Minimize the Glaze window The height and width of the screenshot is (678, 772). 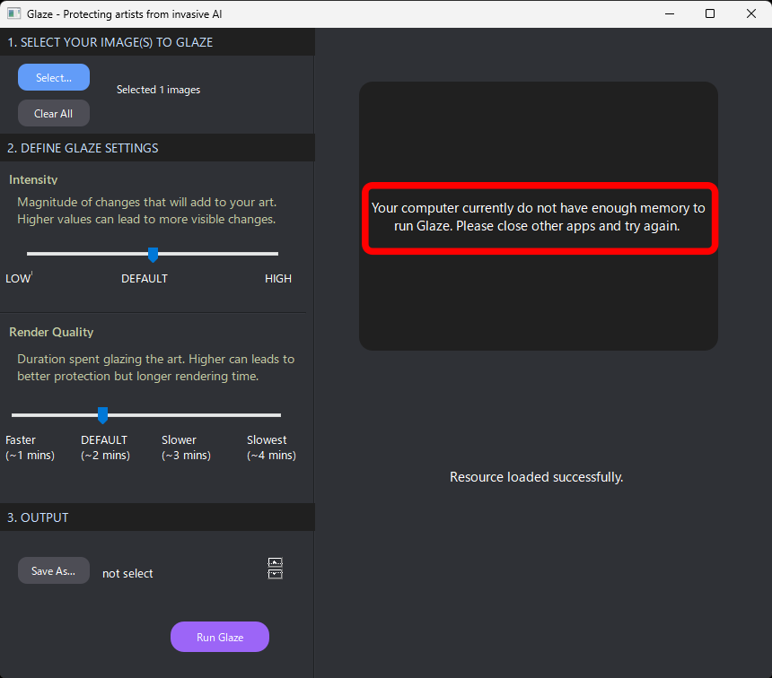(x=670, y=13)
